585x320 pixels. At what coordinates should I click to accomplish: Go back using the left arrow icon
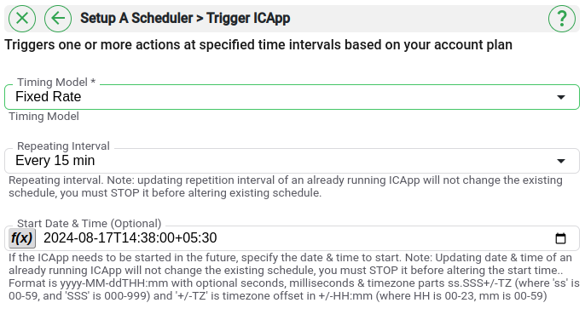pos(58,18)
